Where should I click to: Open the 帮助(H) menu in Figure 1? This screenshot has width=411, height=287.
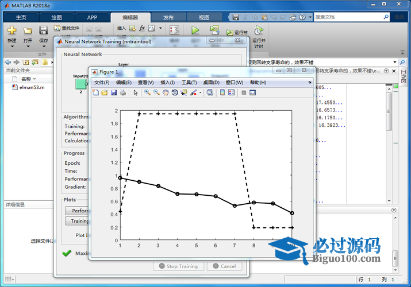[258, 83]
